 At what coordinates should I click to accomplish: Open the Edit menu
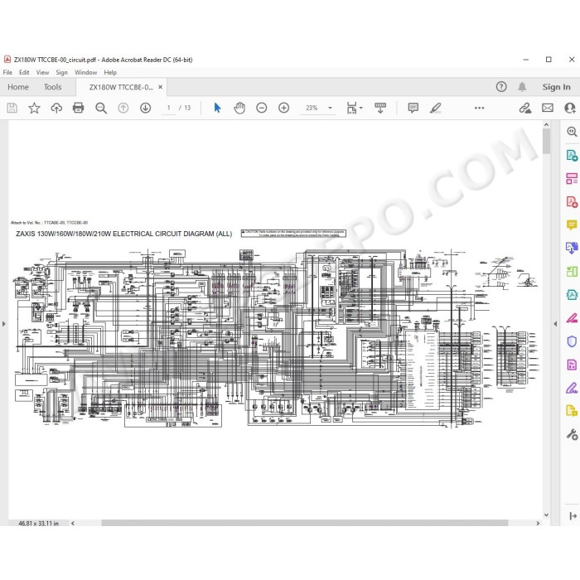tap(24, 73)
